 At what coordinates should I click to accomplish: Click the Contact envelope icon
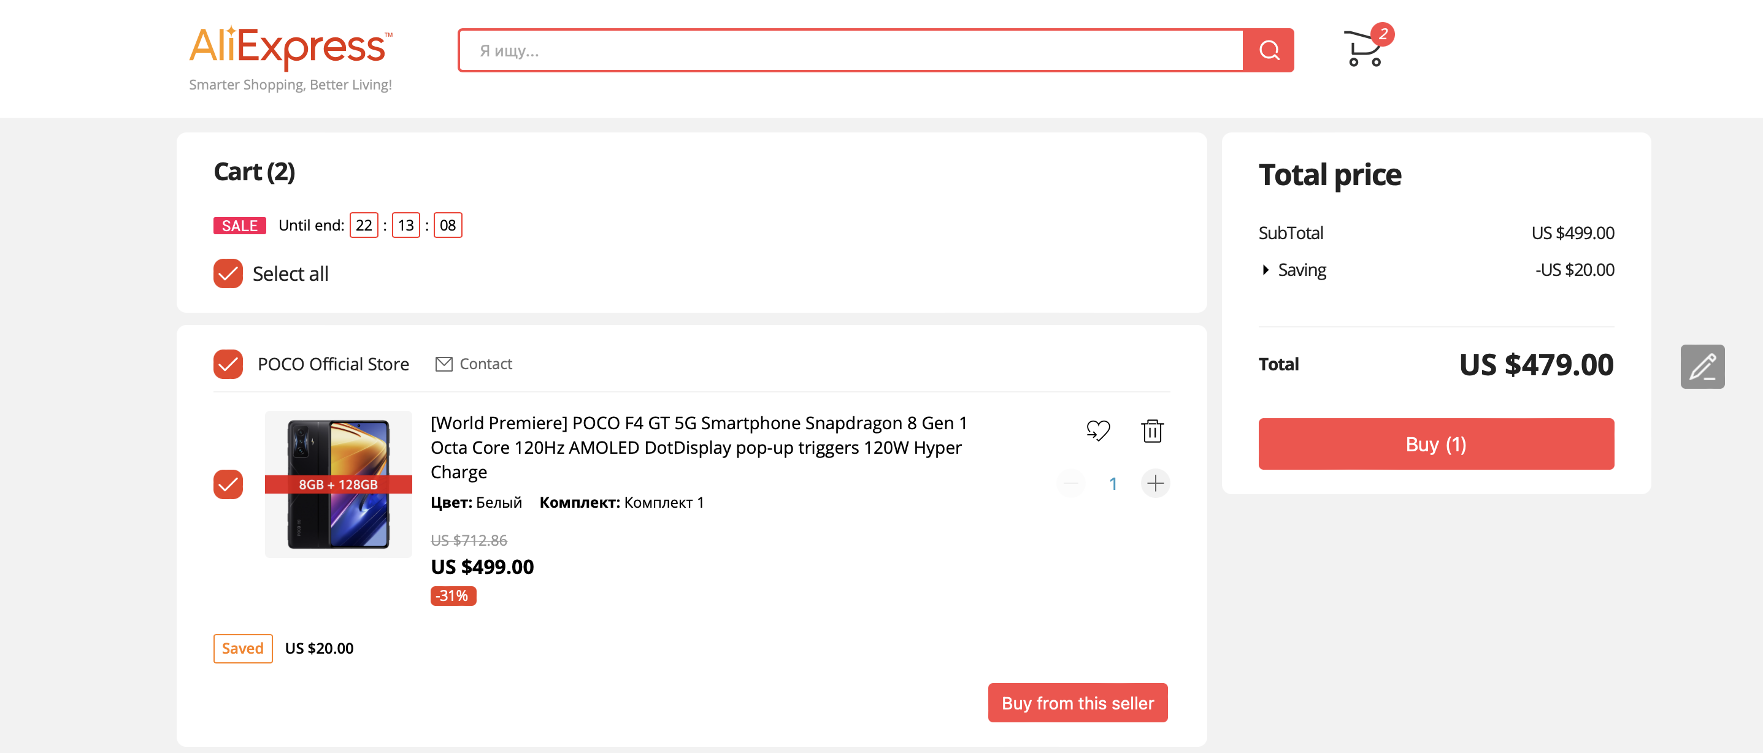coord(444,364)
